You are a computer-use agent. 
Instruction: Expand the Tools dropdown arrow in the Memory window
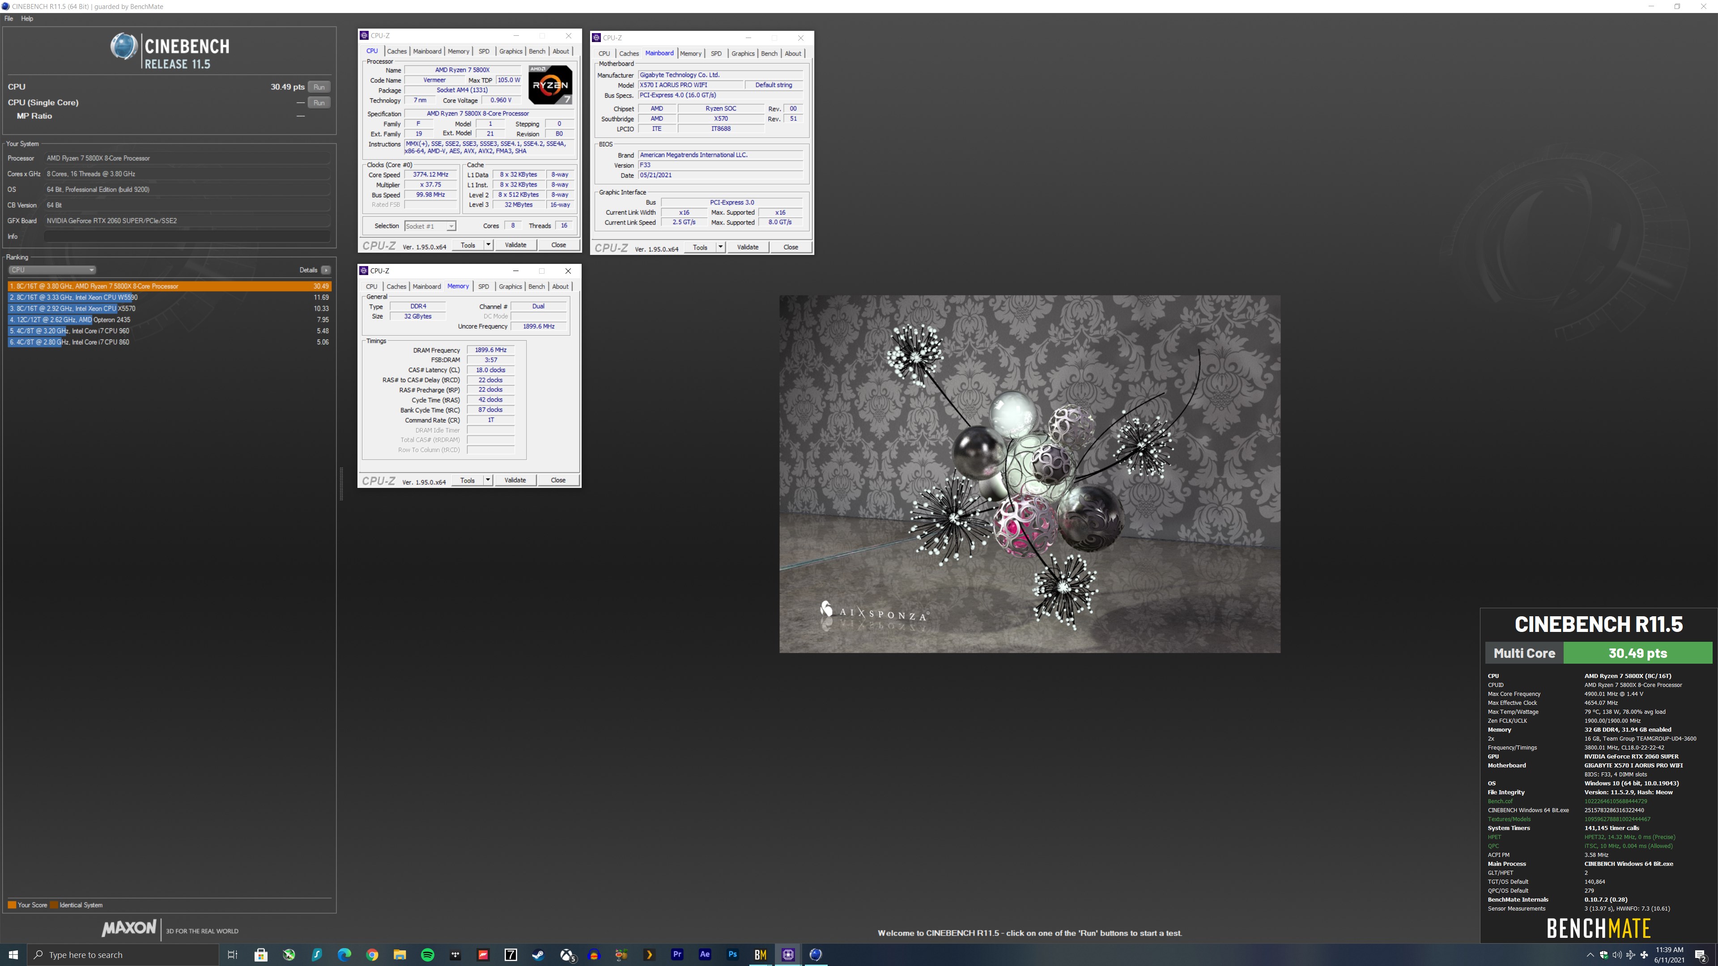tap(488, 480)
